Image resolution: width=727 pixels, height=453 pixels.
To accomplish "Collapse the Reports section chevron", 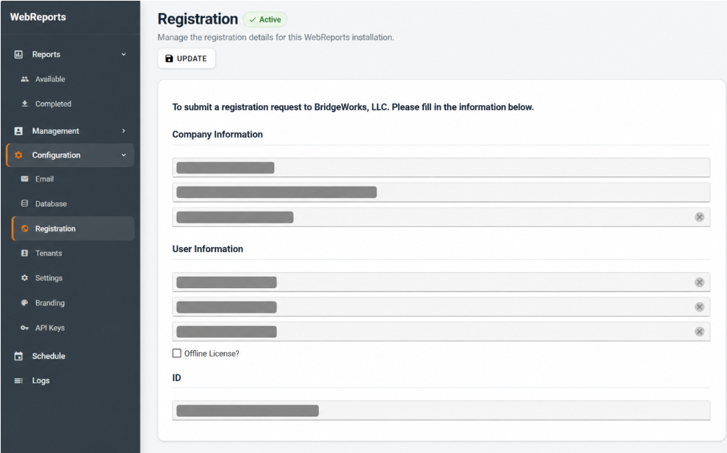I will point(124,54).
